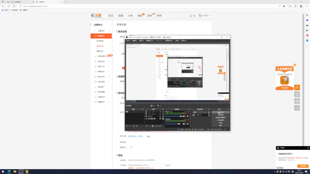Open Microsoft Edge from the taskbar

click(x=9, y=171)
